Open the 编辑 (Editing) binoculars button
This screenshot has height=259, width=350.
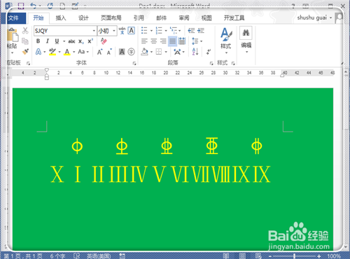coord(246,40)
